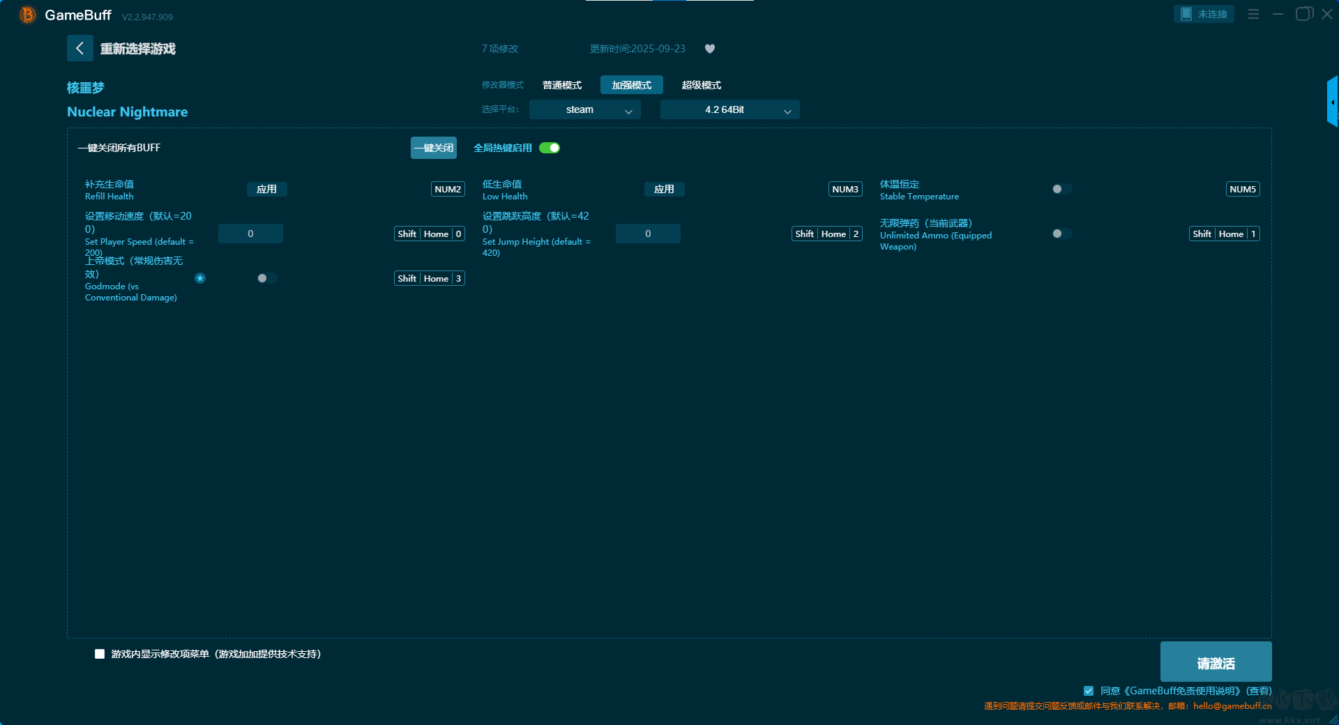Screen dimensions: 1339x725
Task: Turn on the Godmode toggle
Action: [x=266, y=278]
